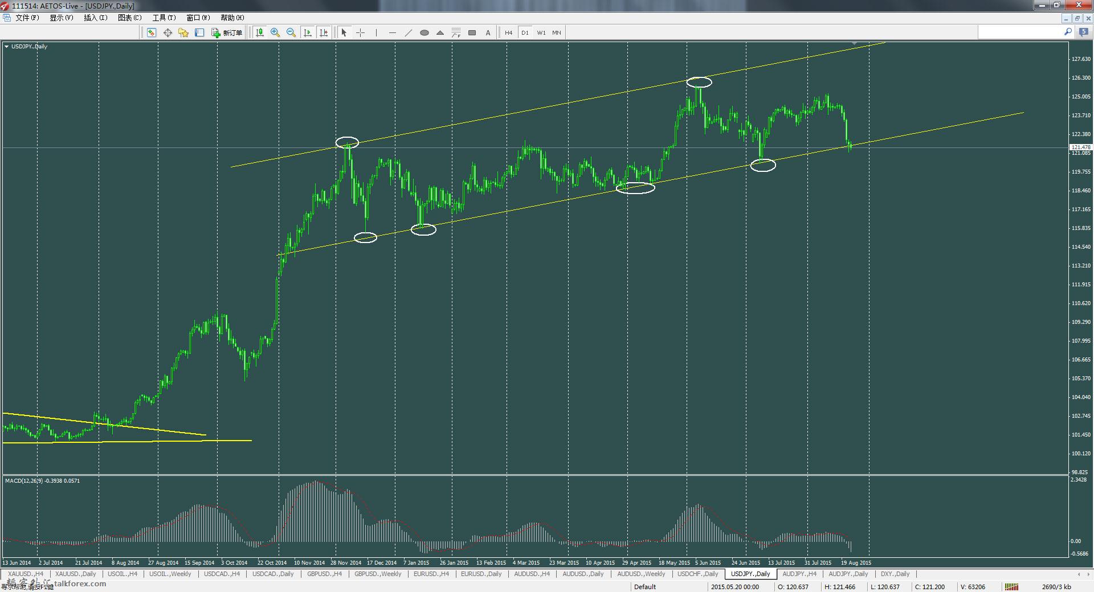This screenshot has width=1094, height=592.
Task: Select the crosshair tool
Action: (x=360, y=32)
